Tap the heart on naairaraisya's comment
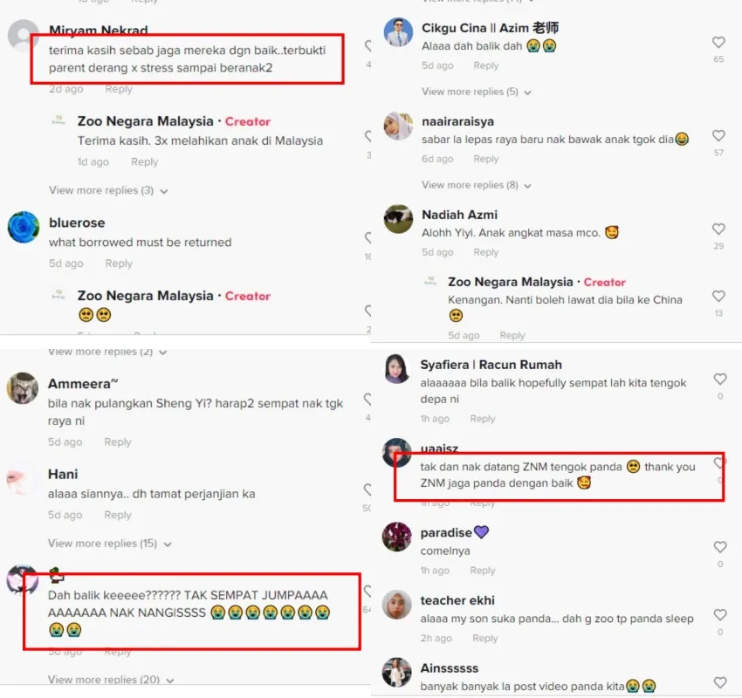This screenshot has width=742, height=698. tap(718, 136)
